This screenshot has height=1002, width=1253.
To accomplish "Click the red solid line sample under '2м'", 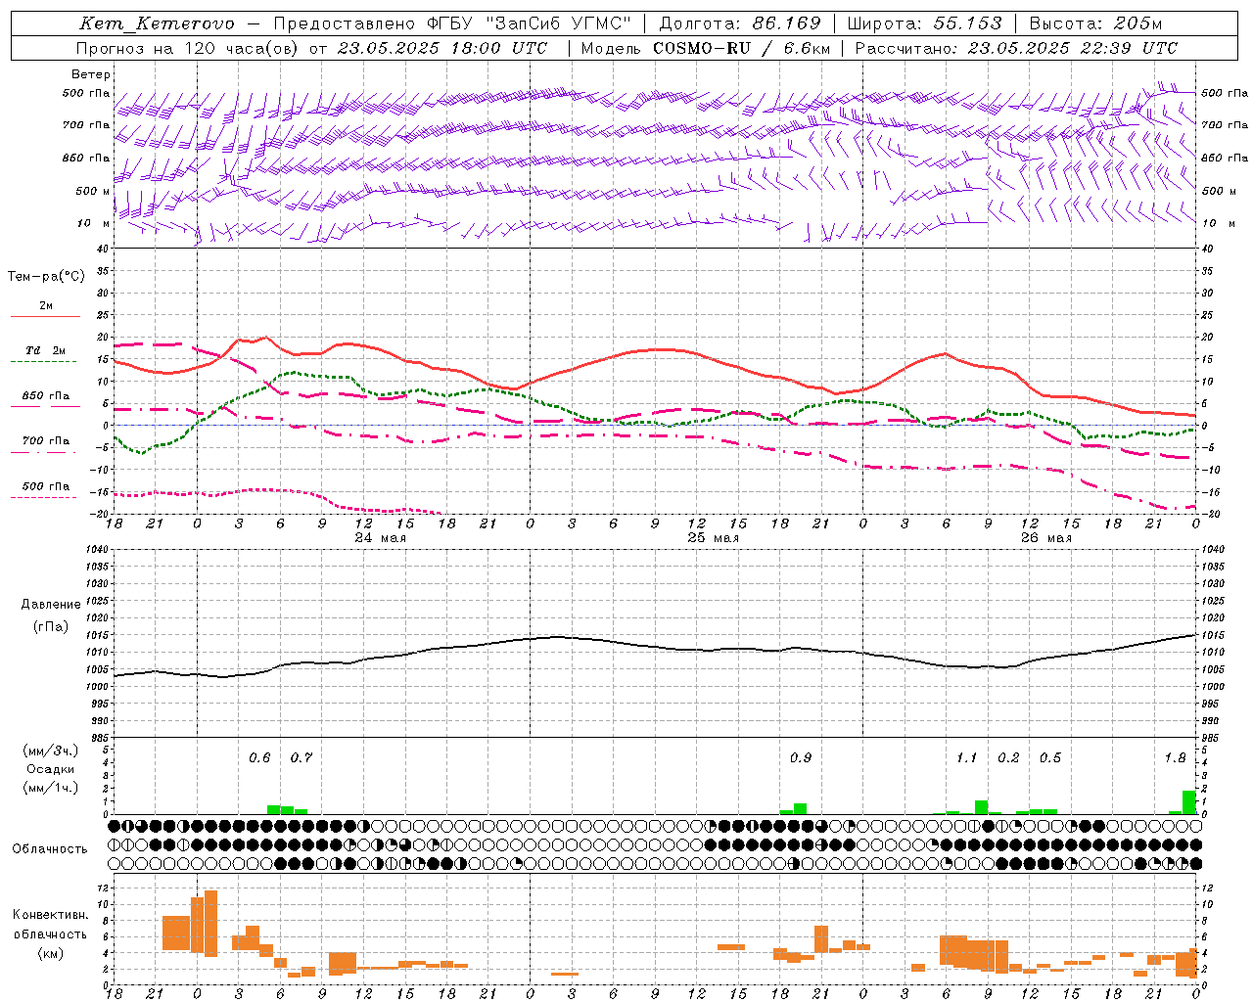I will point(45,317).
